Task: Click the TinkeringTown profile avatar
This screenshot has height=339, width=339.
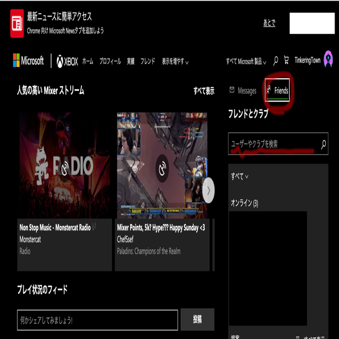Action: (x=328, y=59)
